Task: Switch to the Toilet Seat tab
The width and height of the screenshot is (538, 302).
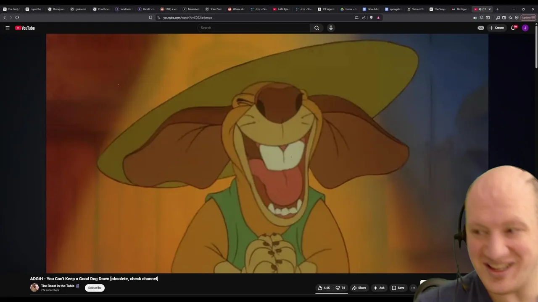Action: (214, 9)
